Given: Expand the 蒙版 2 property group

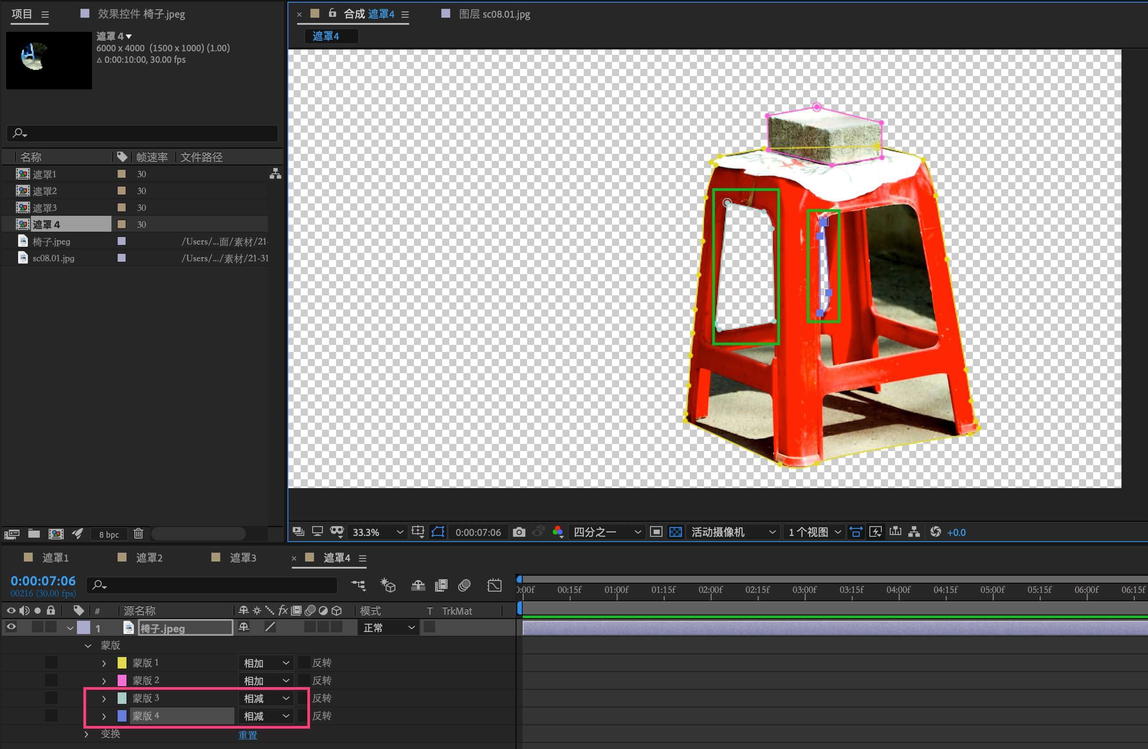Looking at the screenshot, I should coord(104,681).
